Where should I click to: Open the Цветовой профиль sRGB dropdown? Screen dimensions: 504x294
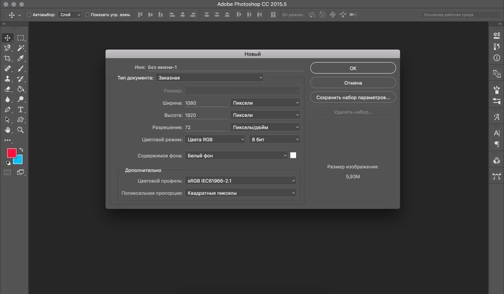[240, 181]
